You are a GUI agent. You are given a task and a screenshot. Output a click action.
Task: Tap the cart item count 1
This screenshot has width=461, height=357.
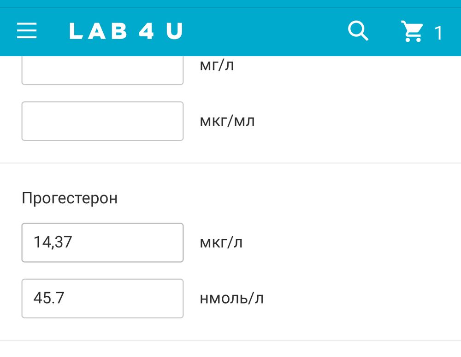[438, 33]
